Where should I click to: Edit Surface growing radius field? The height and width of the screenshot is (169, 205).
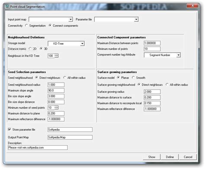pos(152,92)
